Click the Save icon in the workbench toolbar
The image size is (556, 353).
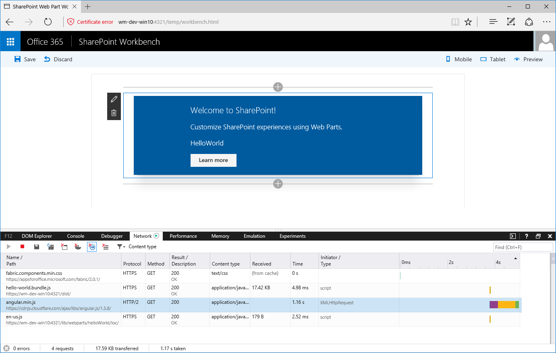click(x=17, y=59)
